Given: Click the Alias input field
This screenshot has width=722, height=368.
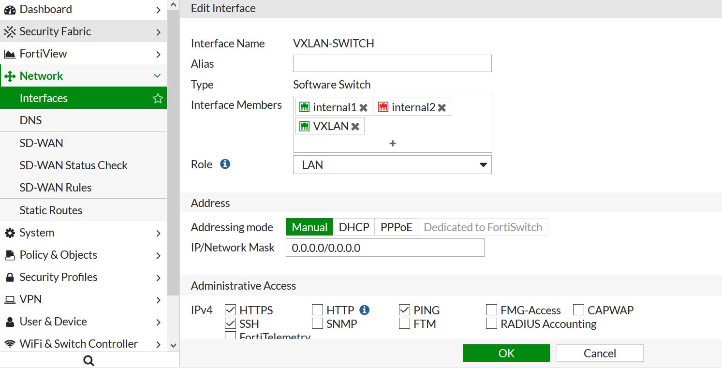Looking at the screenshot, I should (393, 63).
